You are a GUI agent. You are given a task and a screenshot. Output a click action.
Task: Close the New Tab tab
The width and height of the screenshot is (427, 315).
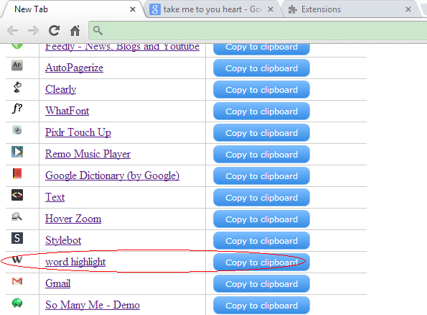coord(133,9)
